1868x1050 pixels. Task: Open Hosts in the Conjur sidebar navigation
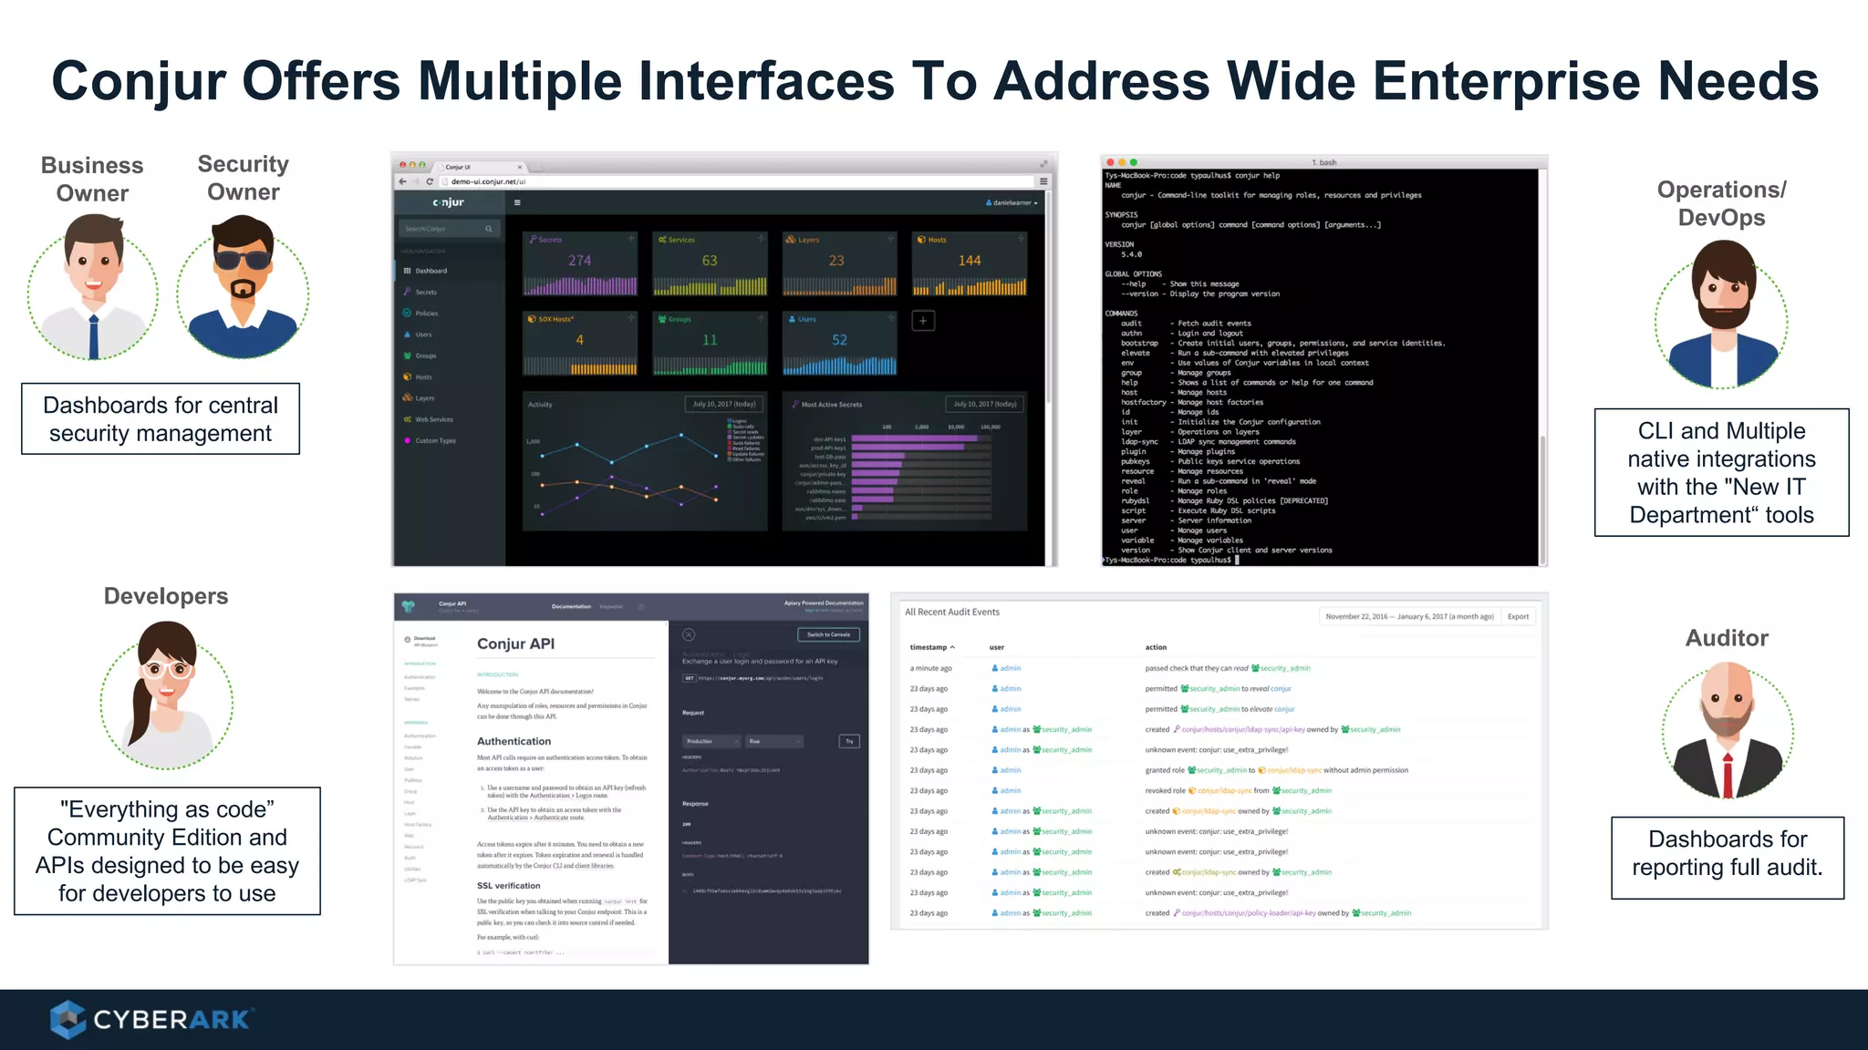click(x=423, y=377)
